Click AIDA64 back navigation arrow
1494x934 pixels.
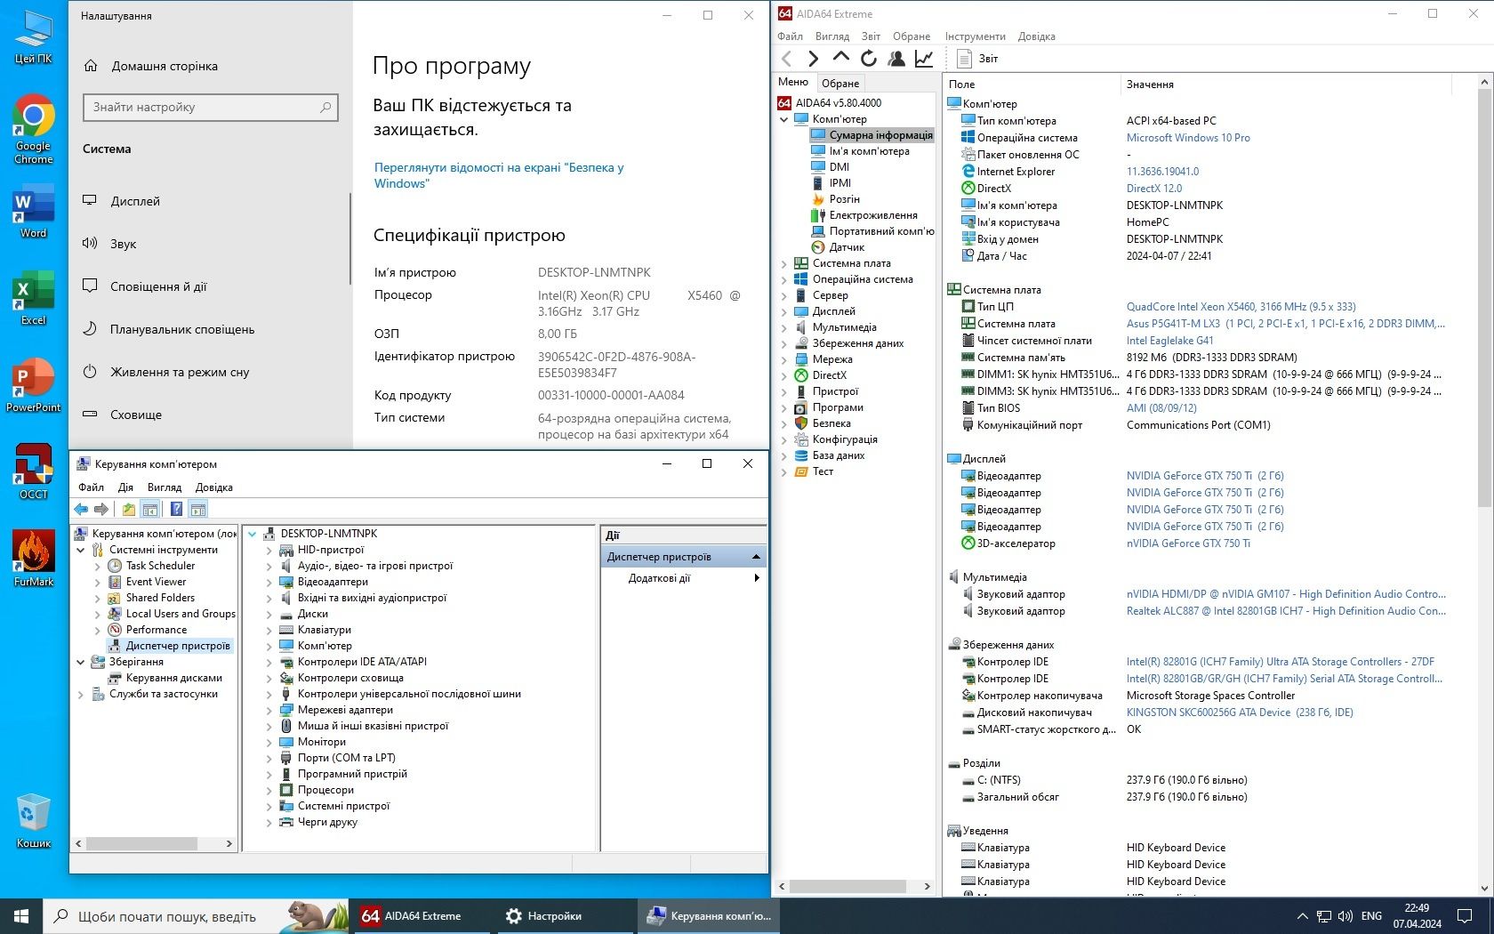[x=786, y=59]
